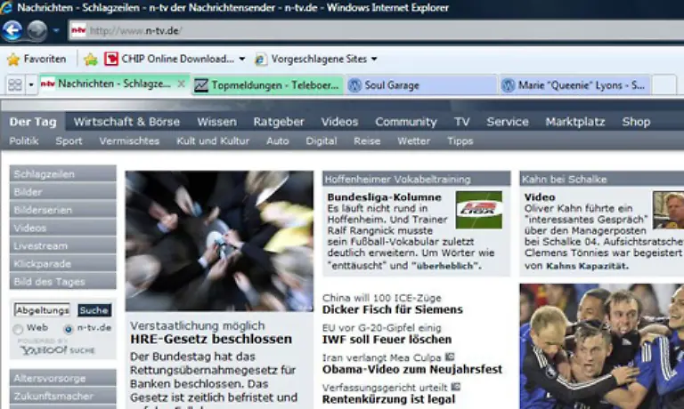Open the Reise subcategory
This screenshot has width=684, height=409.
tap(367, 140)
